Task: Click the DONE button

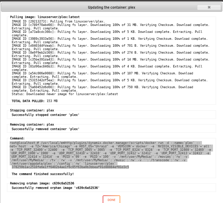Action: [x=111, y=200]
